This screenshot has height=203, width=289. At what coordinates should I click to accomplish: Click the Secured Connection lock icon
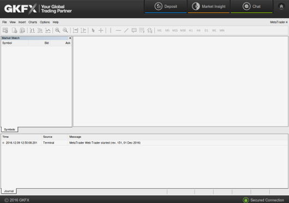[246, 200]
